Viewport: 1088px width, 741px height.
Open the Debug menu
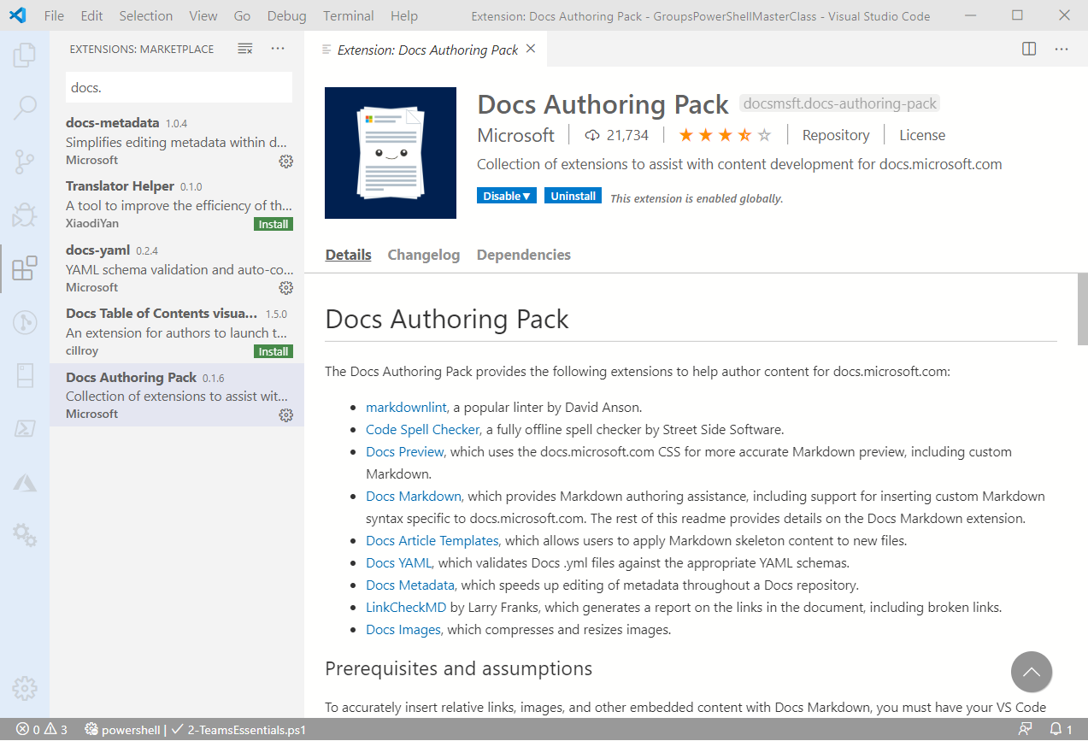point(286,15)
